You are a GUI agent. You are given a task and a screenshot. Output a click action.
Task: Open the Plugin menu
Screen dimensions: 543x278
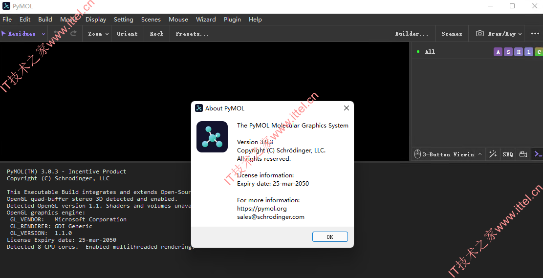tap(232, 20)
